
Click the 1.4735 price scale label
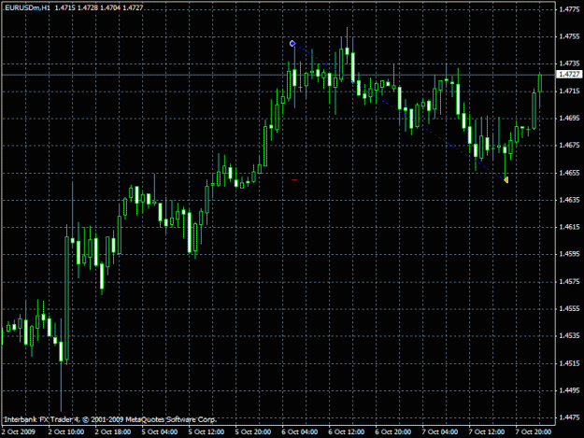569,64
